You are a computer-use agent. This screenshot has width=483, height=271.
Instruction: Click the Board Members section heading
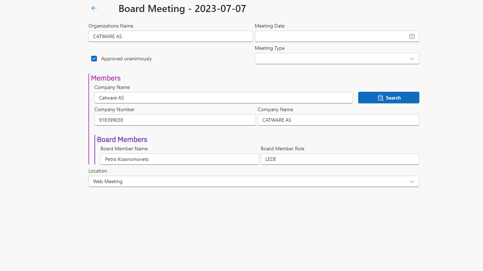[122, 139]
